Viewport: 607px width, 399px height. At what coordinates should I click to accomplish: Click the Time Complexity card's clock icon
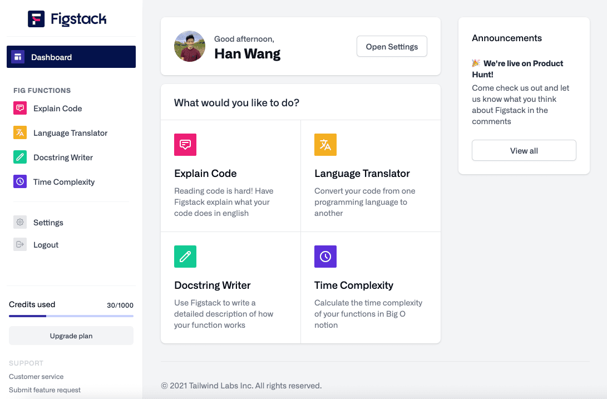click(325, 257)
